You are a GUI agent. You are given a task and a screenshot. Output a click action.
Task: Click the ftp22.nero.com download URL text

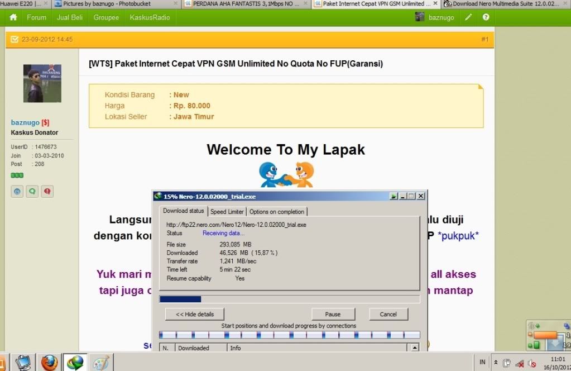(236, 225)
